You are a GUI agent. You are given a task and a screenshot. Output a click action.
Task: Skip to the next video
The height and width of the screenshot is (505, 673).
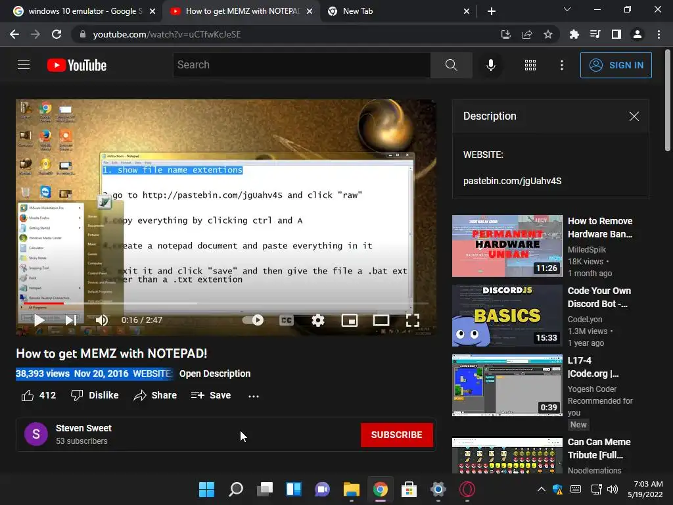coord(71,320)
